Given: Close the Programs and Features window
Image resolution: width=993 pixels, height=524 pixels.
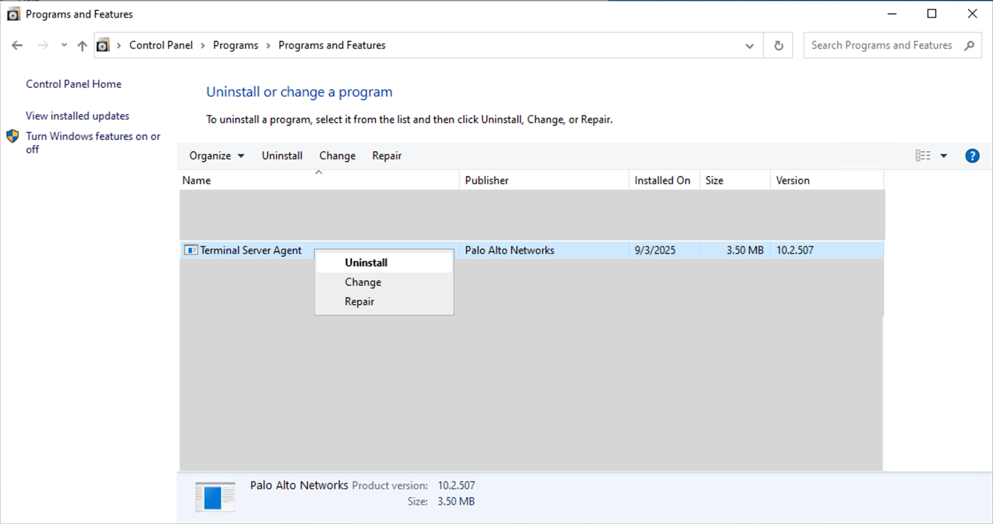Looking at the screenshot, I should coord(972,14).
